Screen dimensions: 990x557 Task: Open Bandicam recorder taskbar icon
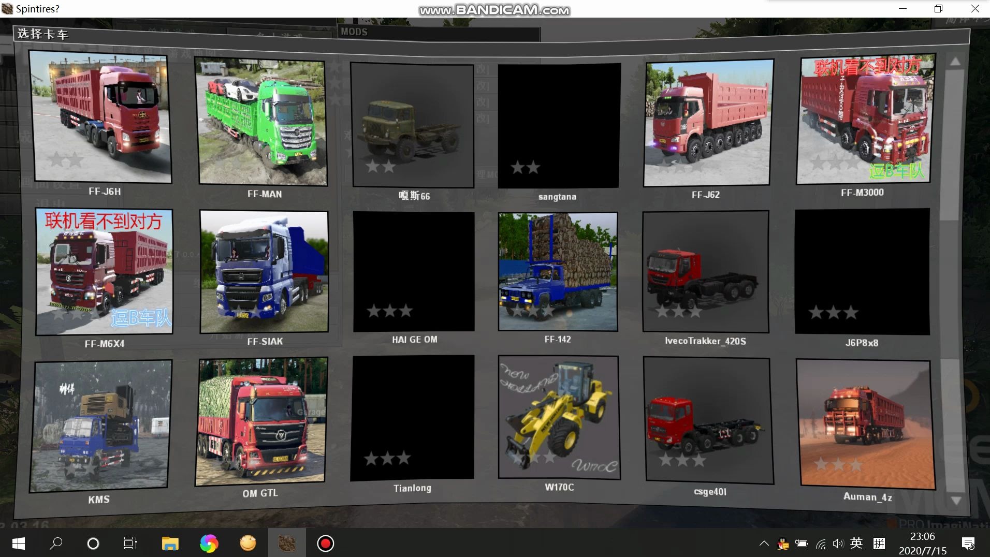(x=326, y=544)
